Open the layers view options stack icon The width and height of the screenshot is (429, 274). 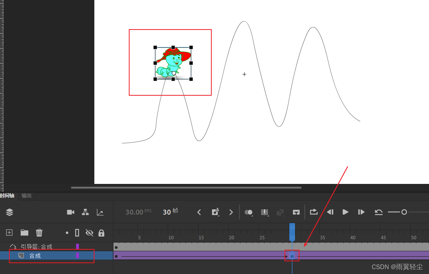click(x=10, y=212)
